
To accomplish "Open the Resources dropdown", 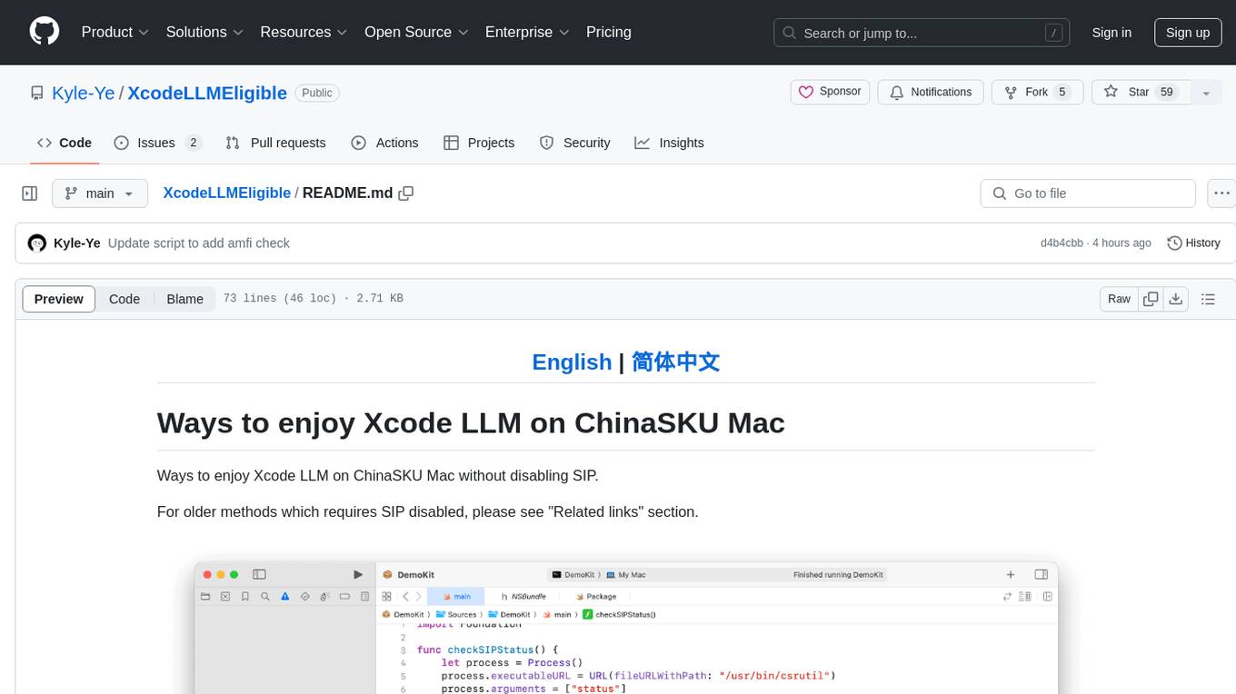I will click(304, 32).
